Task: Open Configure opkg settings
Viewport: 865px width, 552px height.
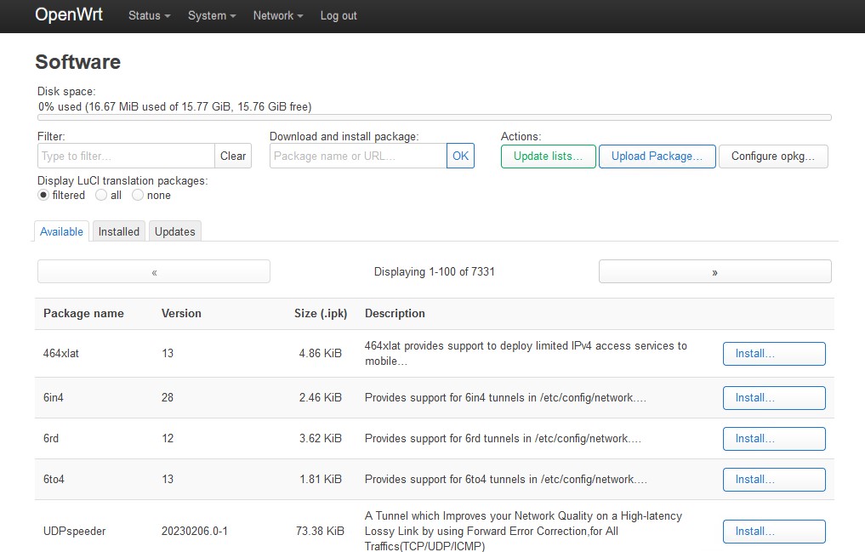Action: click(x=773, y=156)
